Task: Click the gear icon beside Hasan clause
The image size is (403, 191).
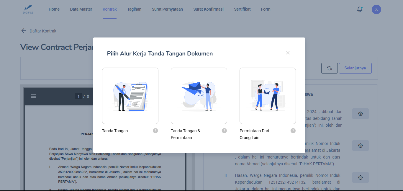Action: pos(360,177)
